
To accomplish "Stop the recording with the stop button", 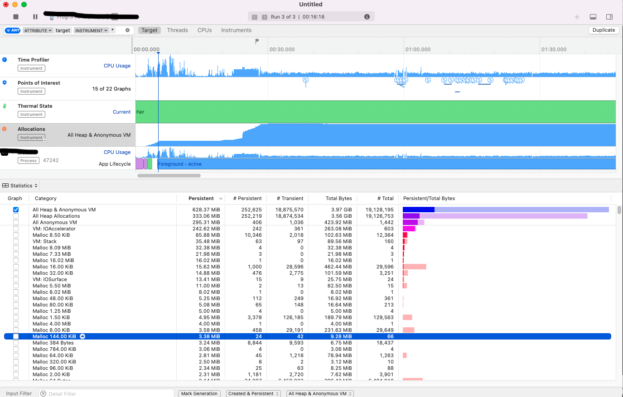I will point(16,17).
